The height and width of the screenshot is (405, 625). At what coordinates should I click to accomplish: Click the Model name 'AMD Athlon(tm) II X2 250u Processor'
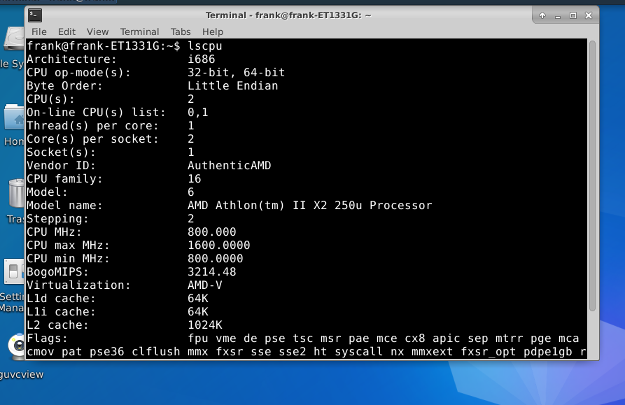point(310,206)
